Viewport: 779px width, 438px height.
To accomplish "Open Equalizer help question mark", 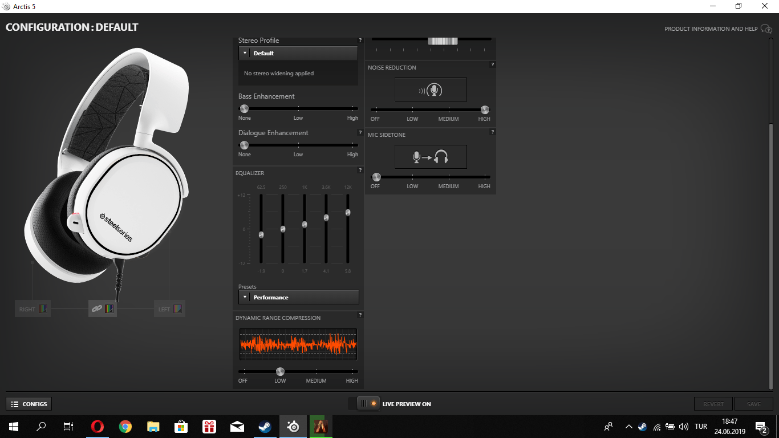I will click(x=360, y=170).
